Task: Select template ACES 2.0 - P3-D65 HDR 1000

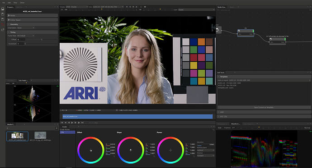Action: [x=229, y=83]
